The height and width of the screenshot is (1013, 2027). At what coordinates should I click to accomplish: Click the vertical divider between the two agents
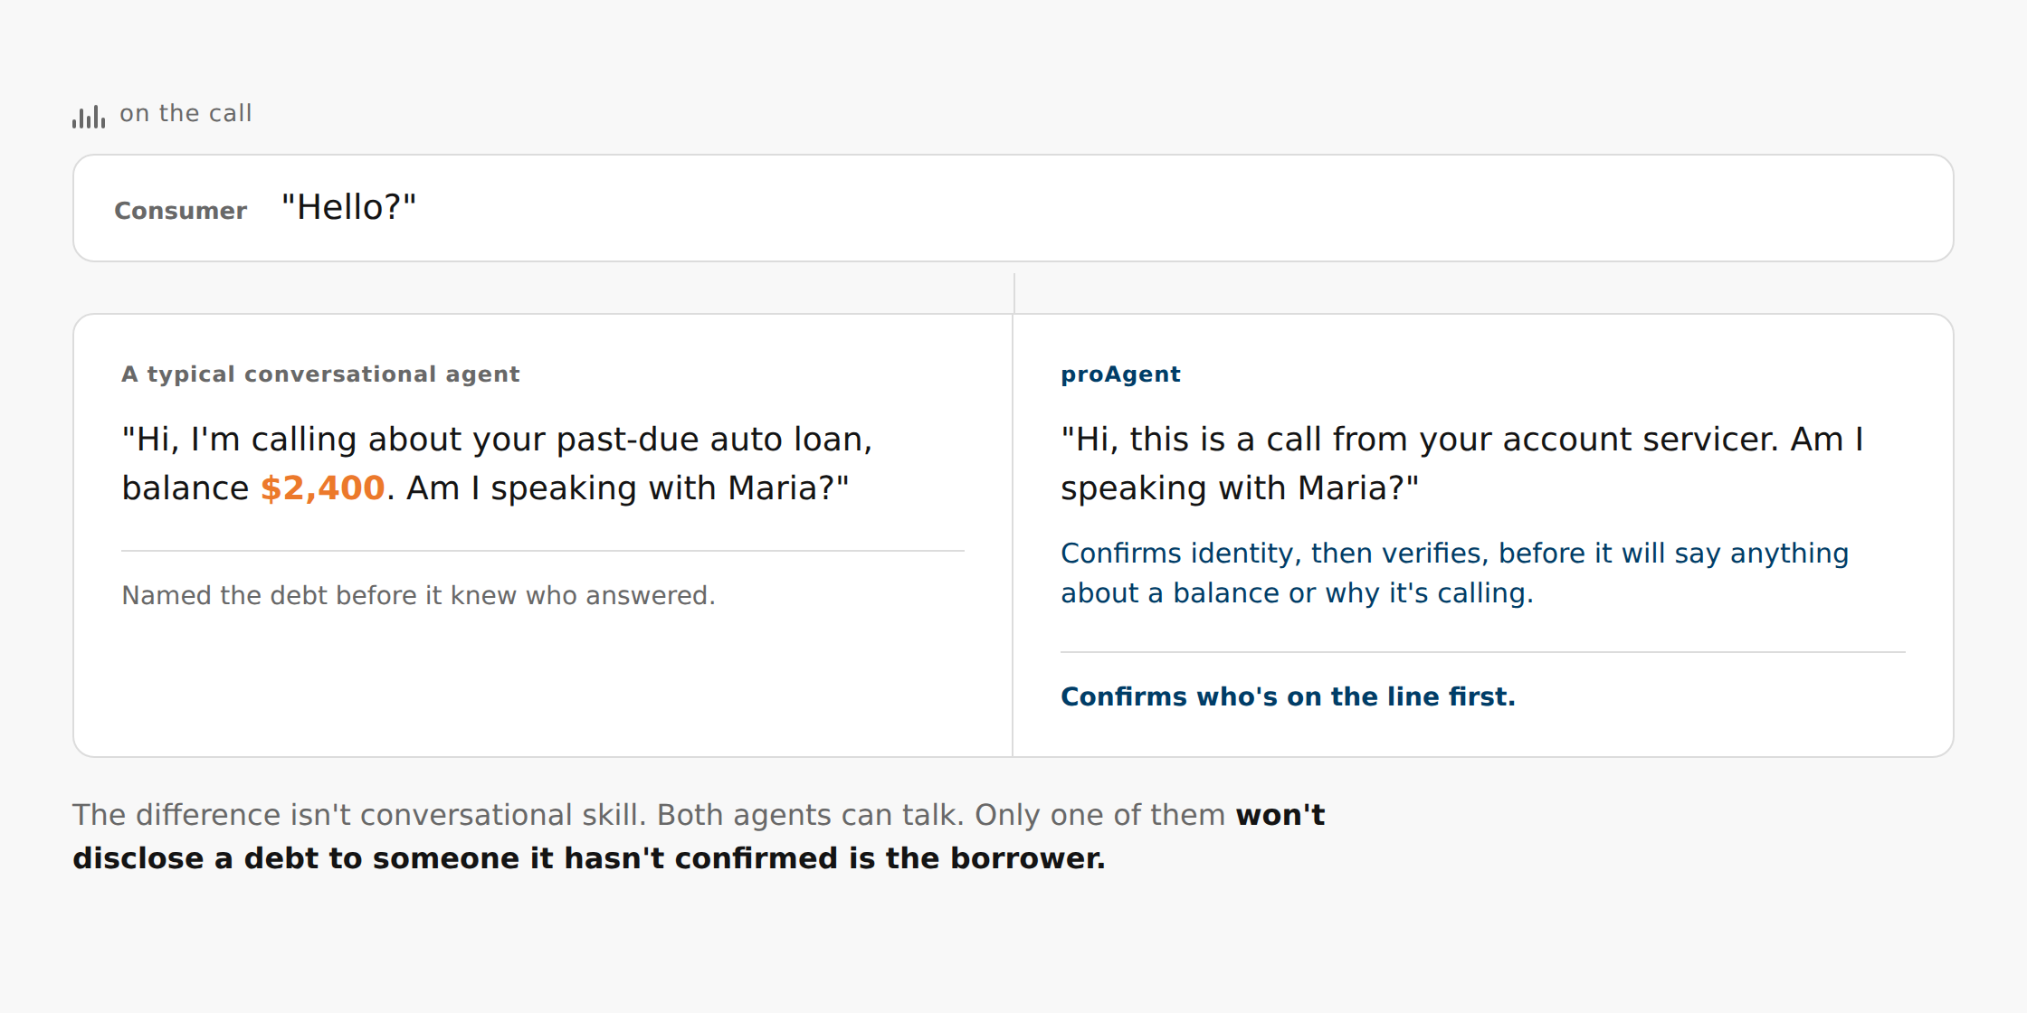[x=1013, y=535]
